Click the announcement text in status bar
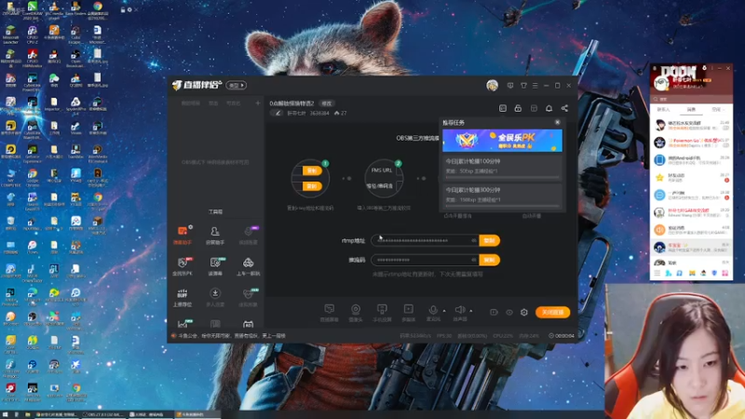Screen dimensions: 745x419 232,336
